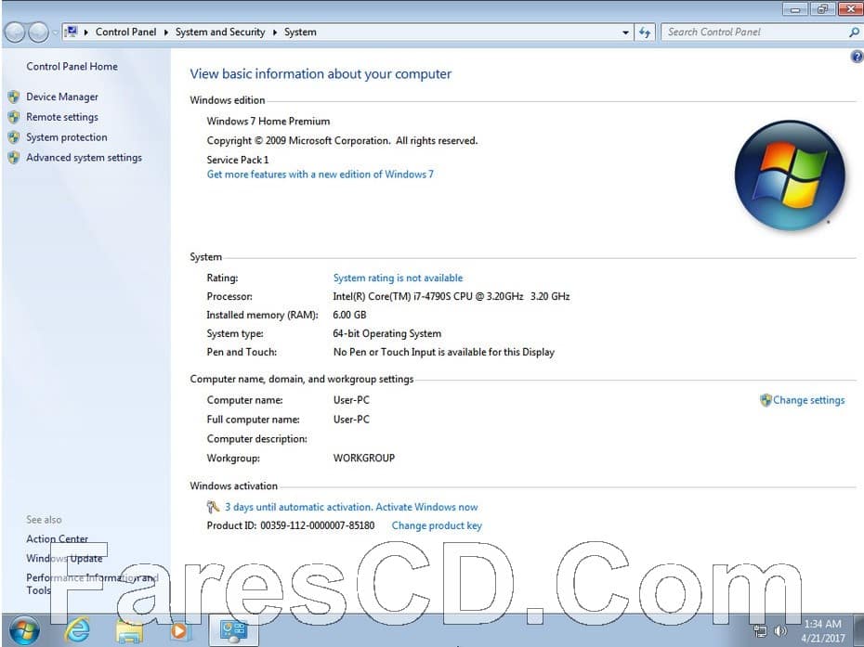This screenshot has width=864, height=647.
Task: Open Action Center under See also
Action: point(58,539)
